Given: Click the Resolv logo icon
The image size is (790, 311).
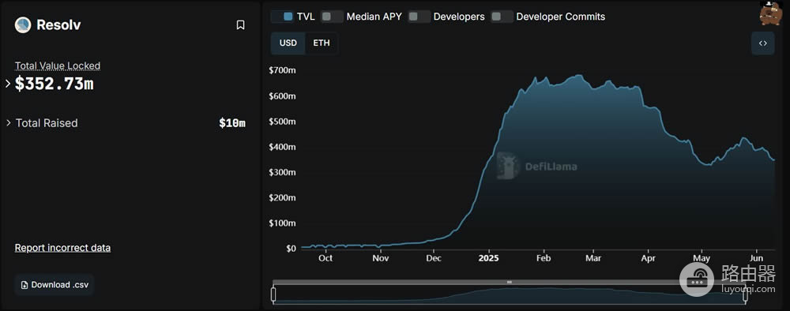Looking at the screenshot, I should (x=23, y=24).
